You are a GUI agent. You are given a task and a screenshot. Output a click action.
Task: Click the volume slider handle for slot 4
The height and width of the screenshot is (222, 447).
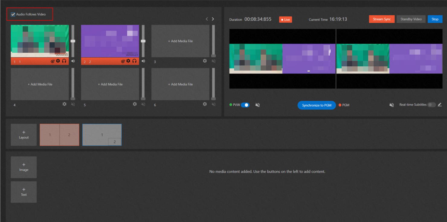pos(73,99)
